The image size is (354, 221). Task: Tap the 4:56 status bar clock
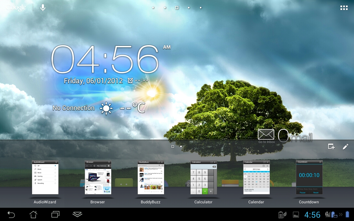tap(312, 215)
